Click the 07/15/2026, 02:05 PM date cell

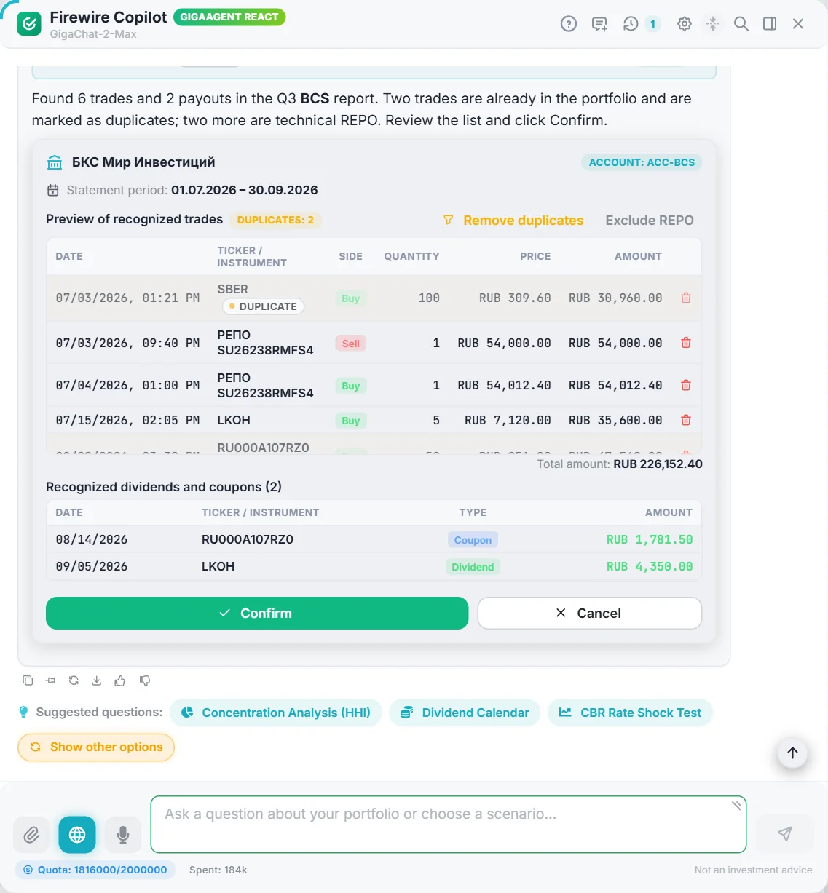click(x=127, y=420)
